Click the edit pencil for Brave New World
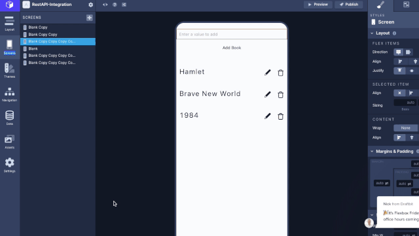The image size is (419, 236). click(268, 94)
